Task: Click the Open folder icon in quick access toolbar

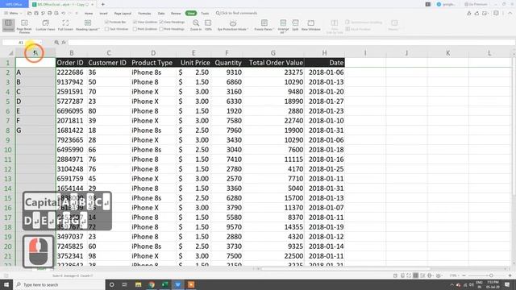Action: [x=30, y=14]
